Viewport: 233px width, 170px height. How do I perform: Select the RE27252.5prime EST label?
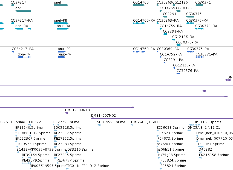pyautogui.click(x=68, y=139)
